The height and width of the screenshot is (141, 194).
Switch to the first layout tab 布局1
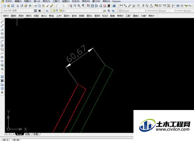point(28,134)
